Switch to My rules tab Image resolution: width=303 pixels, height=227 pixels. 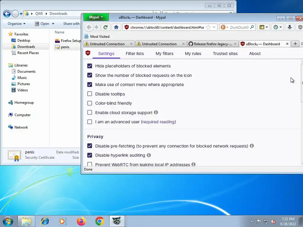pos(193,53)
